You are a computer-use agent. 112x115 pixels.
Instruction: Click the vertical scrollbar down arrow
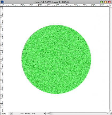pos(111,111)
